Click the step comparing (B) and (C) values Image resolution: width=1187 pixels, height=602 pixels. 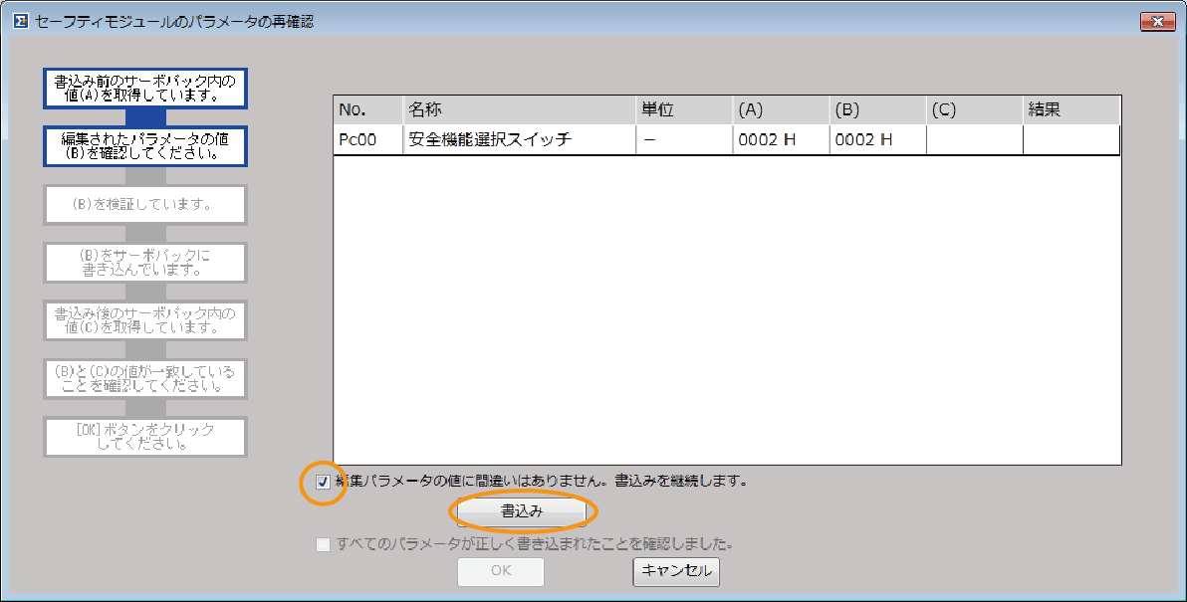[144, 378]
